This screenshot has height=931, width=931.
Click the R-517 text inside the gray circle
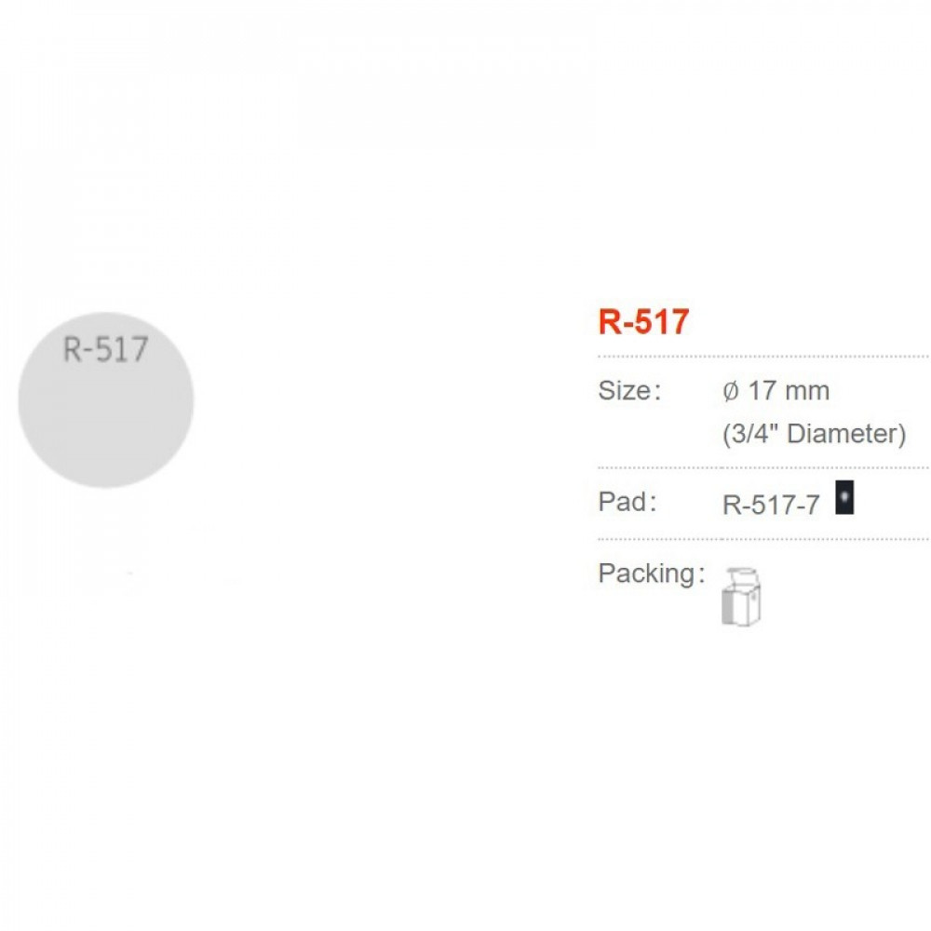coord(105,349)
